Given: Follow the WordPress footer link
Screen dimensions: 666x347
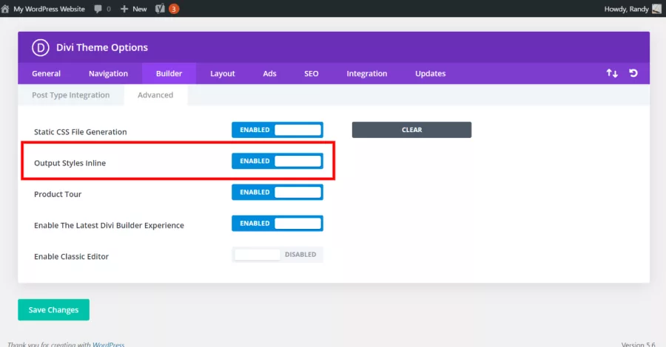Looking at the screenshot, I should point(108,345).
